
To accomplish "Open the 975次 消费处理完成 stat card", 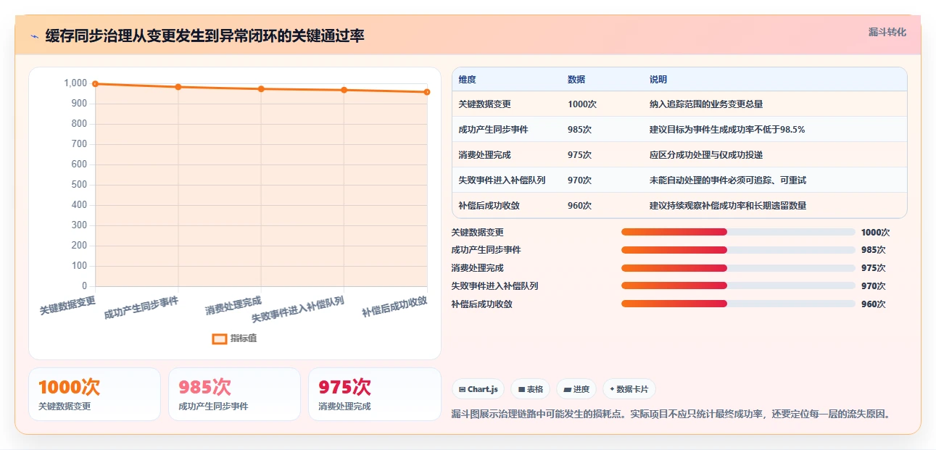I will [375, 394].
